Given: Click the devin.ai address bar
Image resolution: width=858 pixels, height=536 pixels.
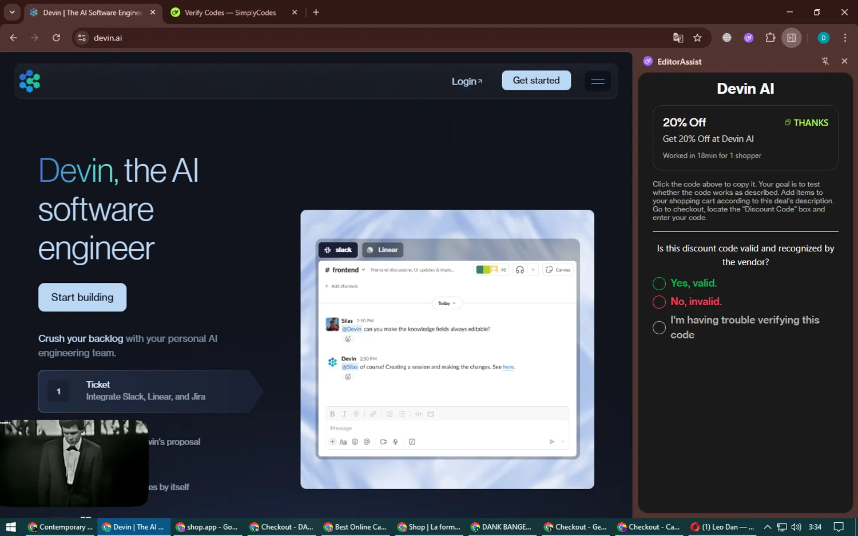Looking at the screenshot, I should [x=378, y=38].
